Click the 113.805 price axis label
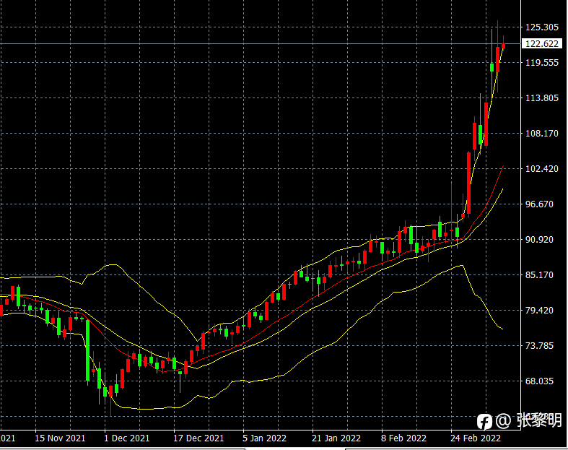Image resolution: width=568 pixels, height=450 pixels. (542, 98)
